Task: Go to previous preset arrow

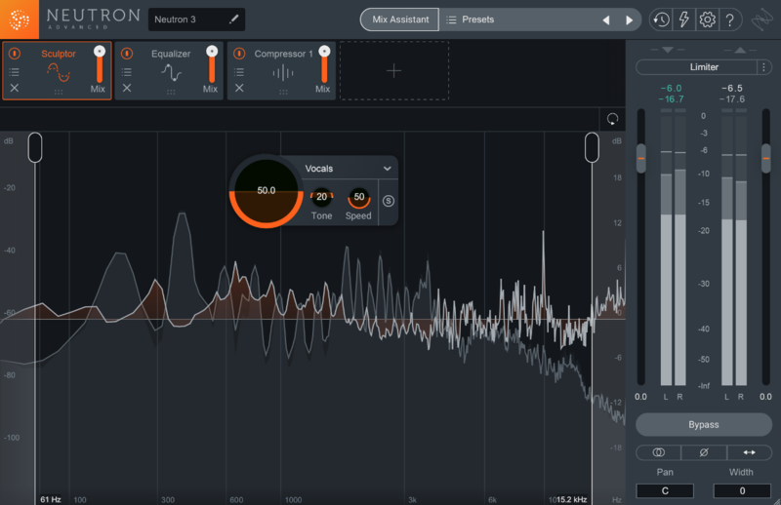Action: [x=605, y=19]
